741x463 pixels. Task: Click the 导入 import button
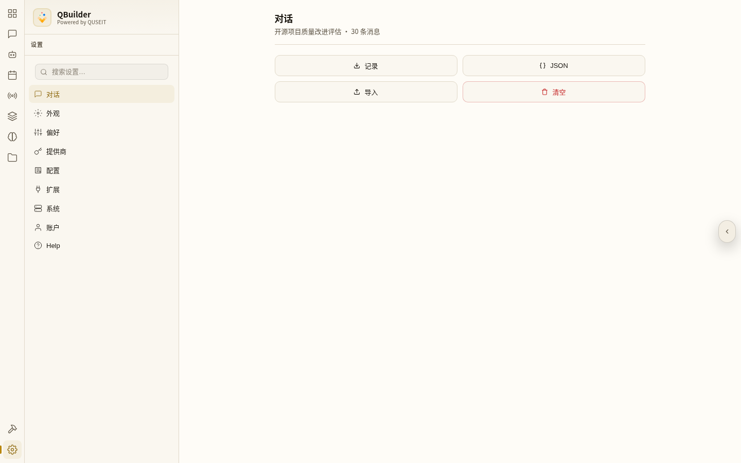(366, 92)
